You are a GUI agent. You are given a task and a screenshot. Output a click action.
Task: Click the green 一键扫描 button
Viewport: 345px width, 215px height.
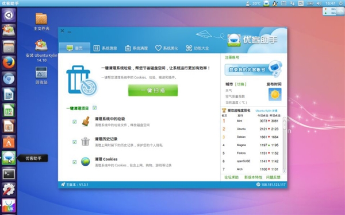coord(153,90)
